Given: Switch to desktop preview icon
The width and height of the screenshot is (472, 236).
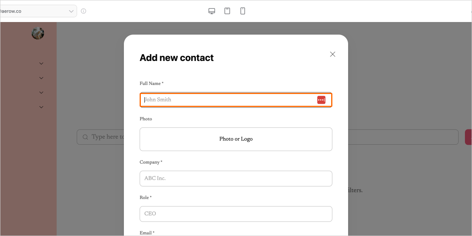Looking at the screenshot, I should [212, 11].
